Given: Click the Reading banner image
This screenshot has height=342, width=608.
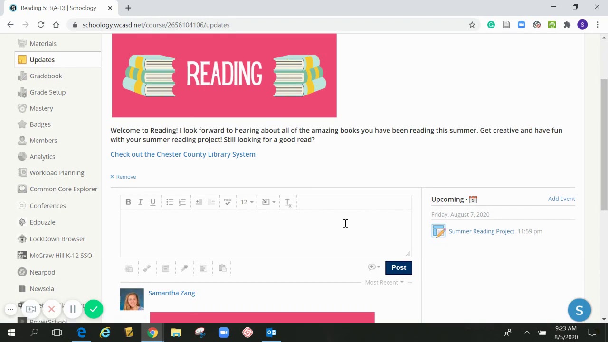Looking at the screenshot, I should pos(224,76).
